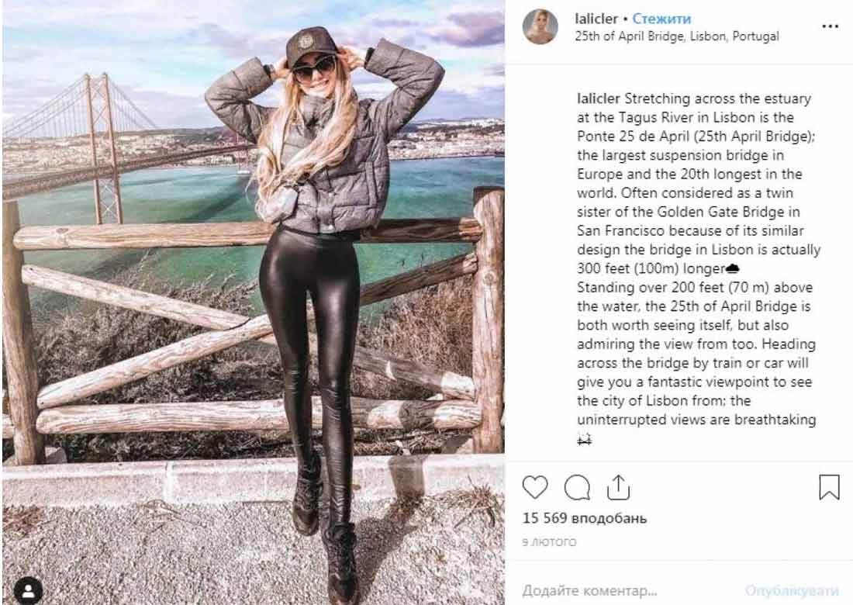The height and width of the screenshot is (605, 853).
Task: Save post with bookmark icon
Action: pos(829,487)
